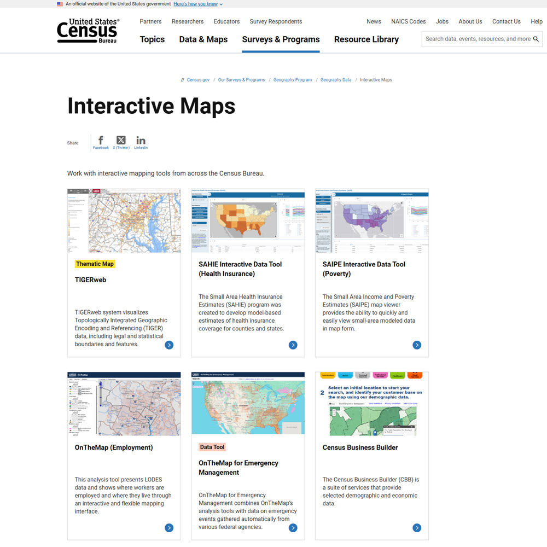The image size is (547, 547).
Task: Open SAIPE poverty map thumbnail
Action: point(372,220)
